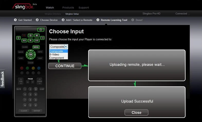Click the pause button on the remote
This screenshot has width=202, height=122.
click(x=31, y=35)
